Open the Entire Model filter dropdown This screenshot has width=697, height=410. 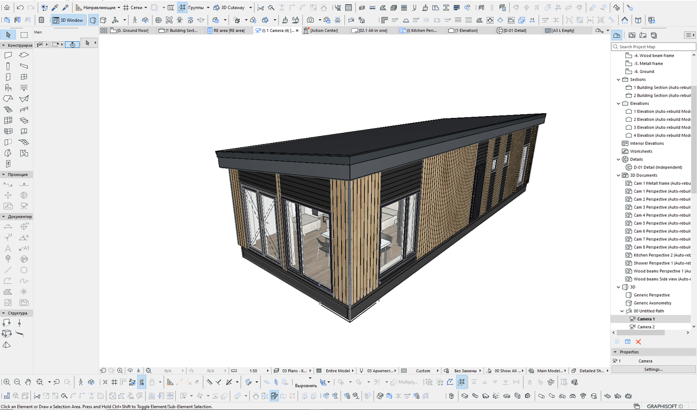pos(353,371)
